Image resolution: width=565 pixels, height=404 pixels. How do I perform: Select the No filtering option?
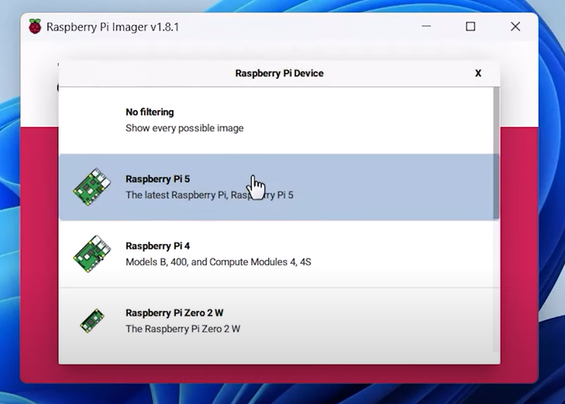point(276,120)
